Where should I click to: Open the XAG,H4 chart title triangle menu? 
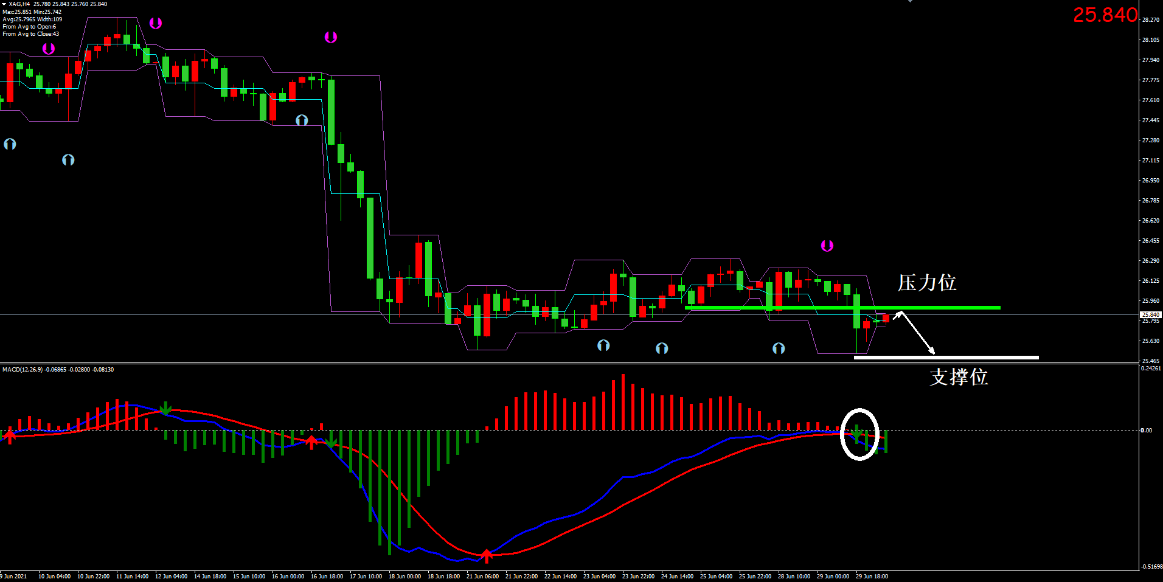4,4
